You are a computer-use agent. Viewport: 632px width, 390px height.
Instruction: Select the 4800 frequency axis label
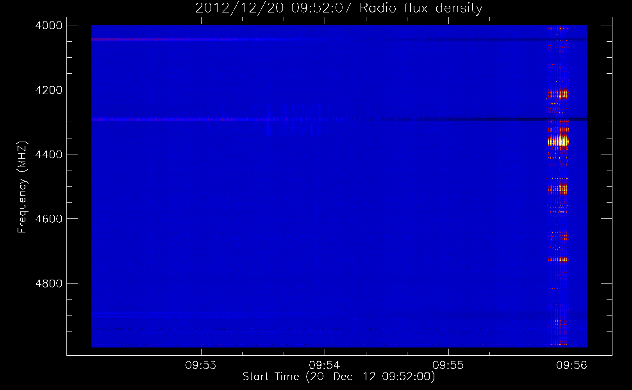click(49, 284)
